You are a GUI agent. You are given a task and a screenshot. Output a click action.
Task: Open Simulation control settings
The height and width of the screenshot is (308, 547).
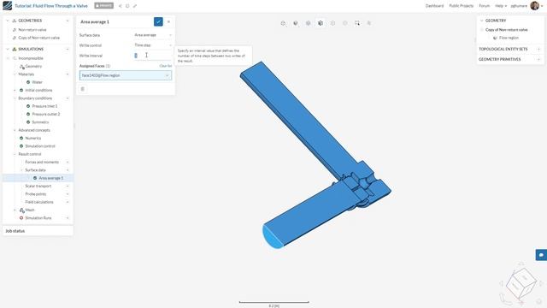coord(40,146)
